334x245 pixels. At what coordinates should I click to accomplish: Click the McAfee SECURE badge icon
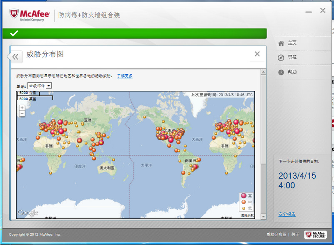pos(315,235)
